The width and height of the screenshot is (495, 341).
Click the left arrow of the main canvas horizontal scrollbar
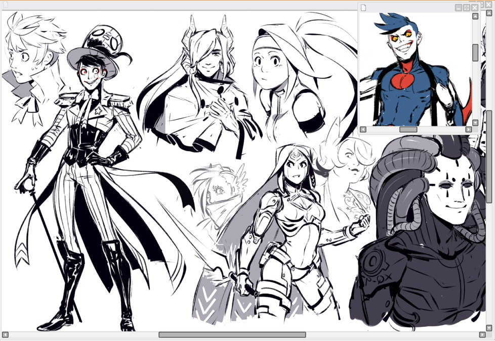(x=5, y=334)
